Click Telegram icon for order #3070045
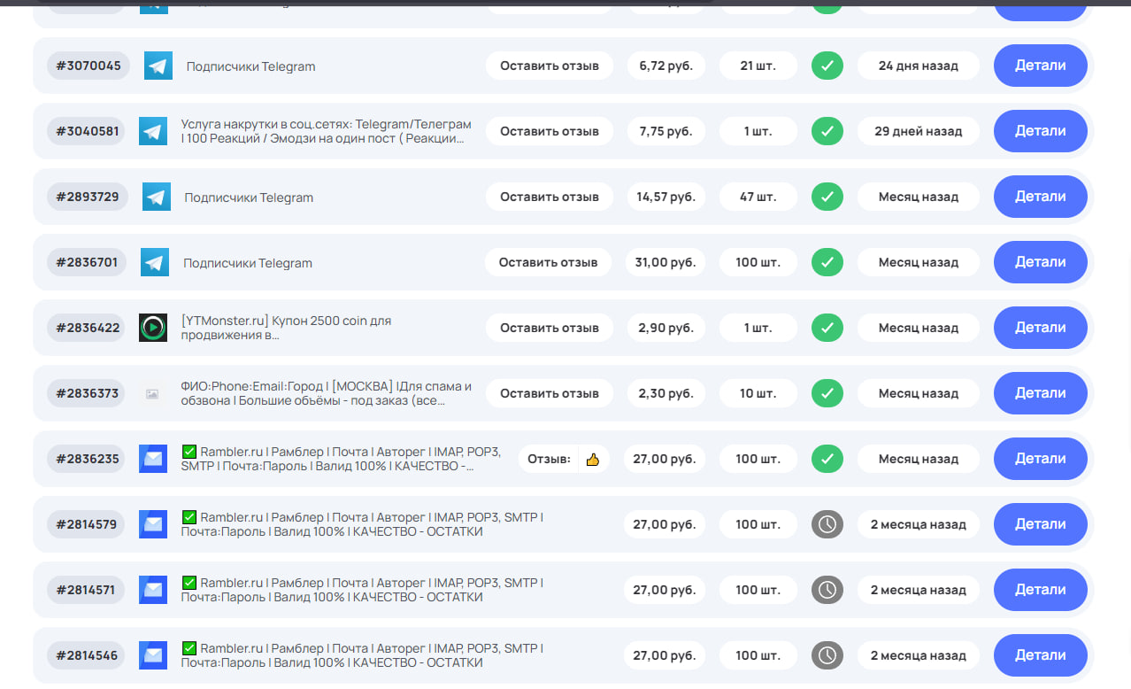Image resolution: width=1131 pixels, height=689 pixels. 158,66
